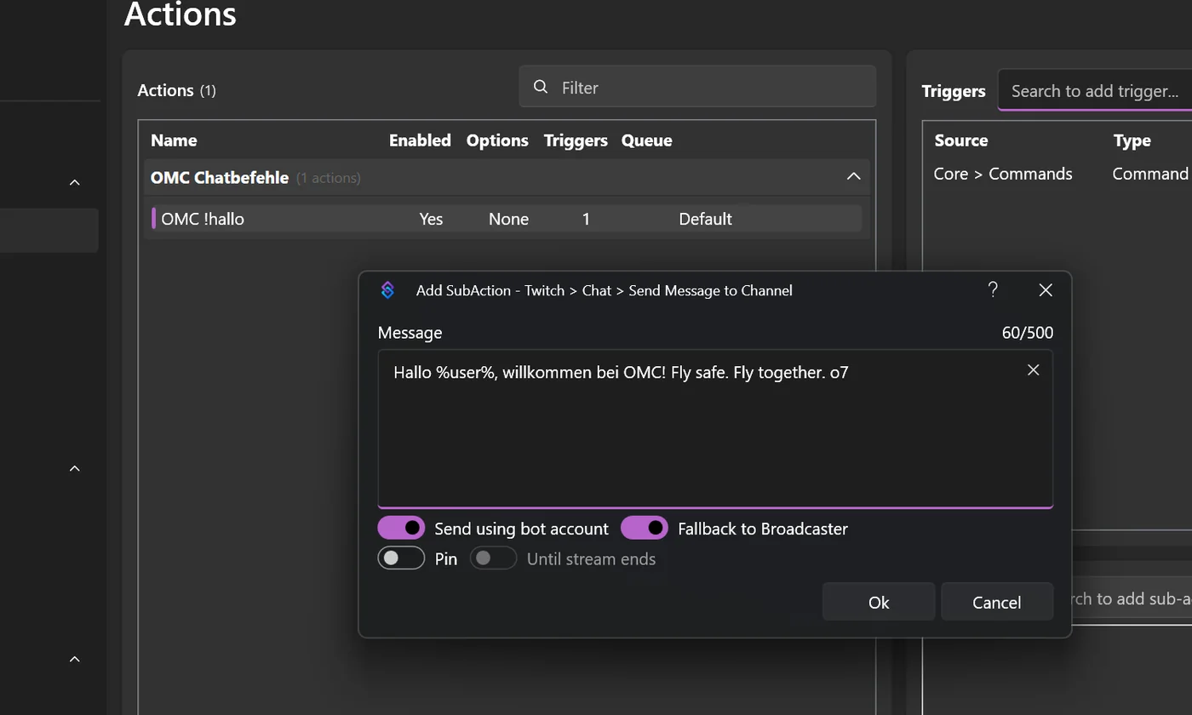Click the Yes value in the Enabled column
The image size is (1192, 715).
click(x=432, y=219)
